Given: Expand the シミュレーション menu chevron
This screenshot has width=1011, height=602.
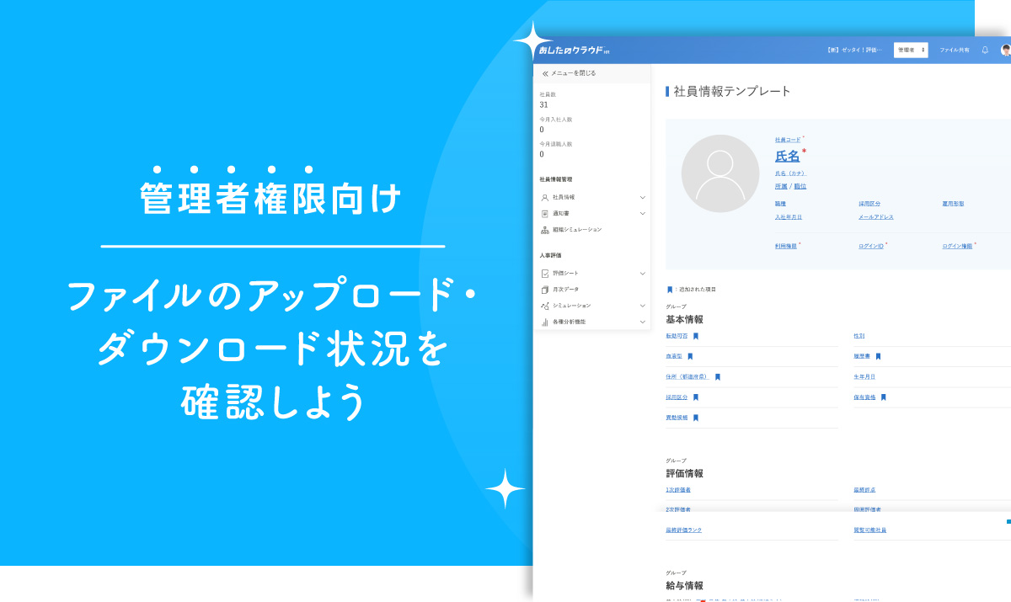Looking at the screenshot, I should tap(643, 306).
